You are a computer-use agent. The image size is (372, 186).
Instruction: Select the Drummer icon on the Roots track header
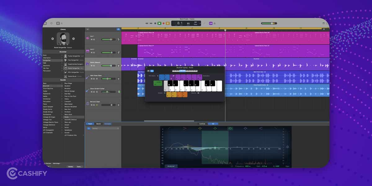tap(87, 64)
